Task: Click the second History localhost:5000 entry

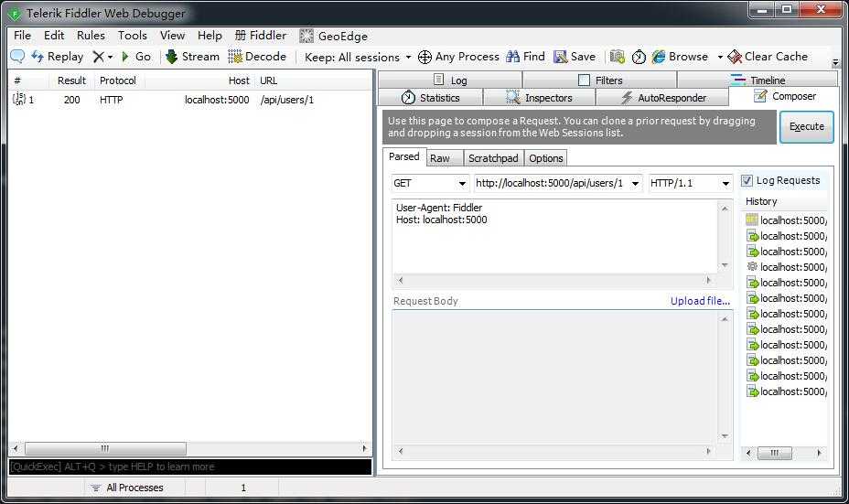Action: tap(786, 236)
